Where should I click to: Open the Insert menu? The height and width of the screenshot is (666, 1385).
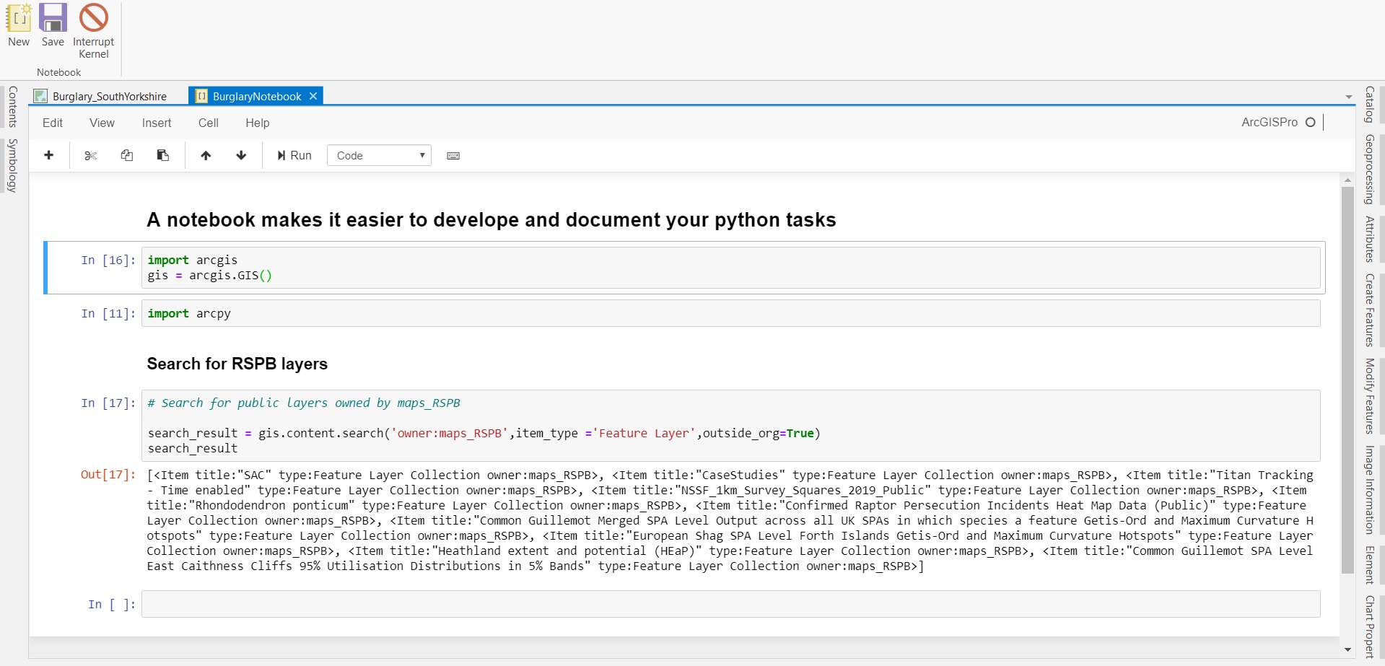pos(157,123)
